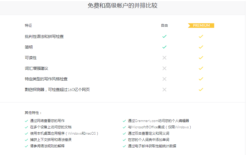Click check icon beside 通过双击查看定义和同义词
The width and height of the screenshot is (246, 155).
click(124, 133)
